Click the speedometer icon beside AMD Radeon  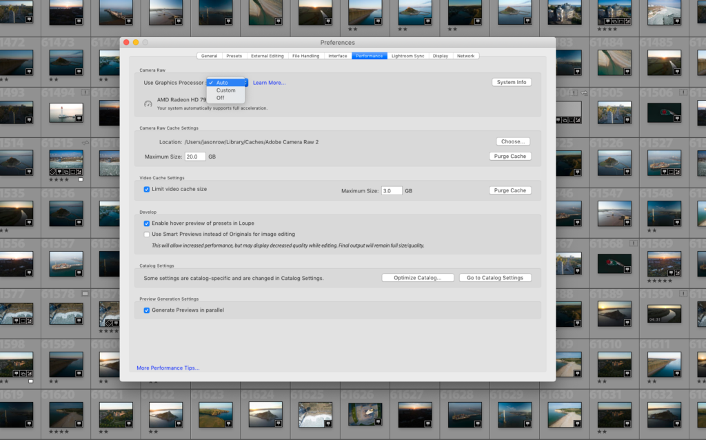point(148,104)
